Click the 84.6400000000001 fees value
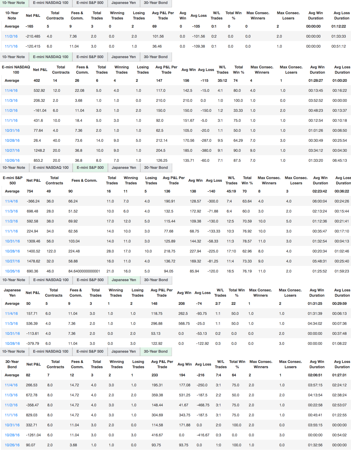Image resolution: width=351 pixels, height=450 pixels. tap(84, 271)
